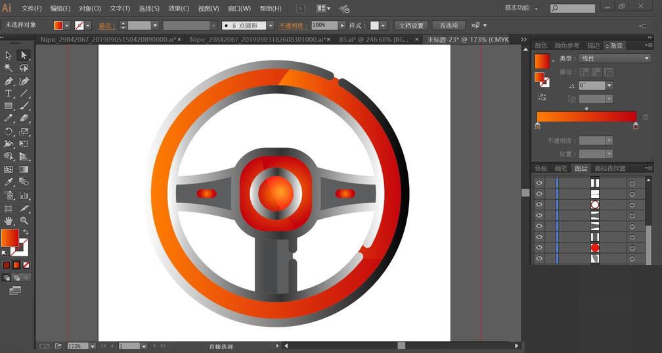Select the Column Graph tool
Screen dimensions: 662x353
tap(24, 195)
